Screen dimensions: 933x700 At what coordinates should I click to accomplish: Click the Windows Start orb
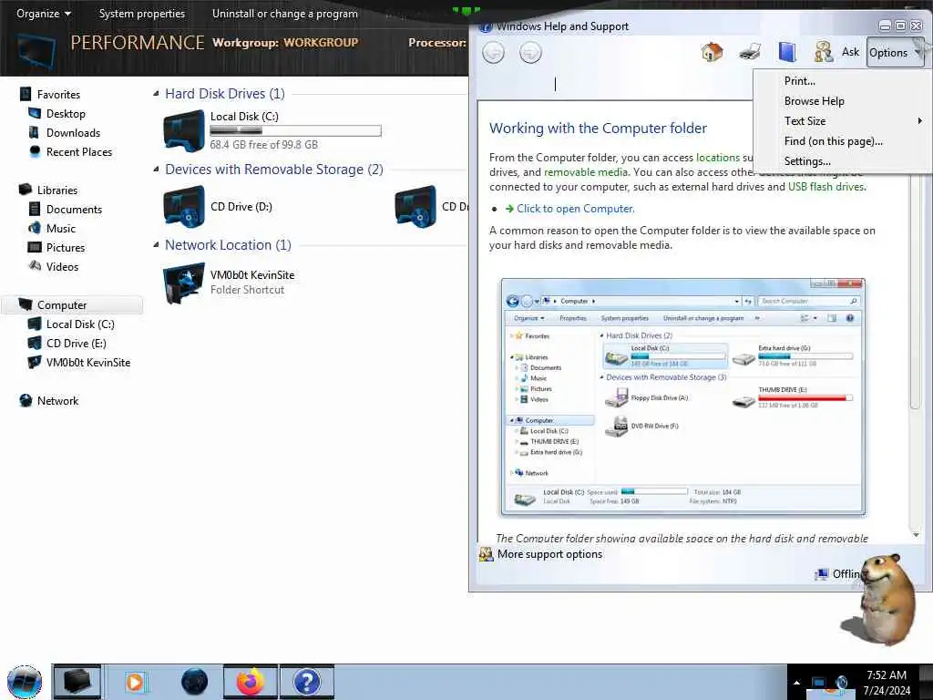click(x=25, y=682)
